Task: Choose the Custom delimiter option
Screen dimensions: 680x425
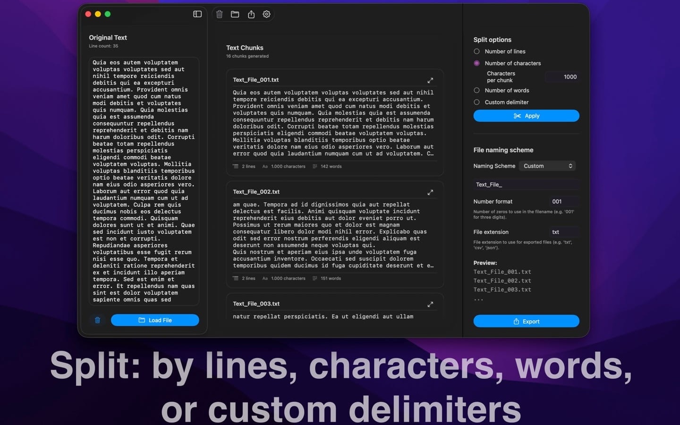Action: point(477,102)
